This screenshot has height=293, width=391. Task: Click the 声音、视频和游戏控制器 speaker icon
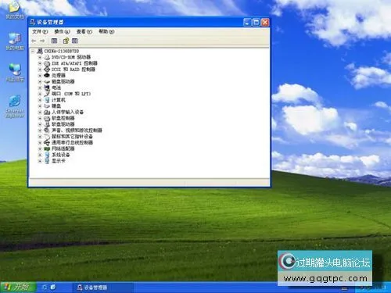47,130
